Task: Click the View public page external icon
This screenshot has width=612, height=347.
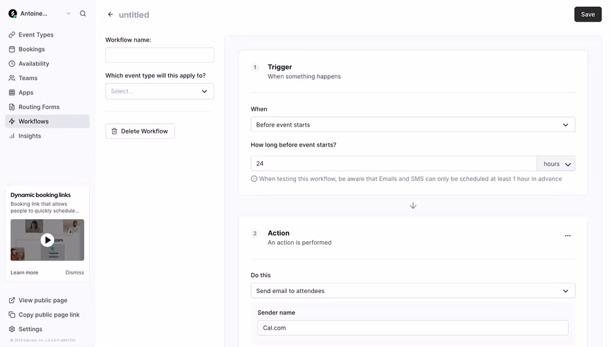Action: click(12, 300)
